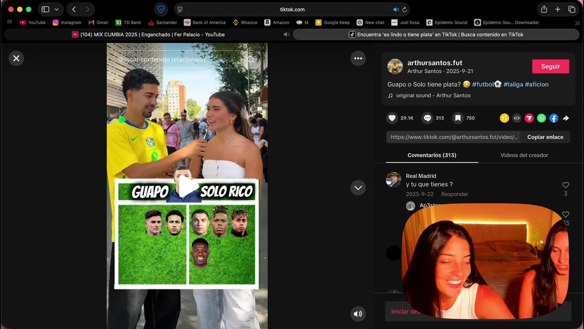
Task: Follow arthursantos.fut with Seguir button
Action: click(x=551, y=66)
